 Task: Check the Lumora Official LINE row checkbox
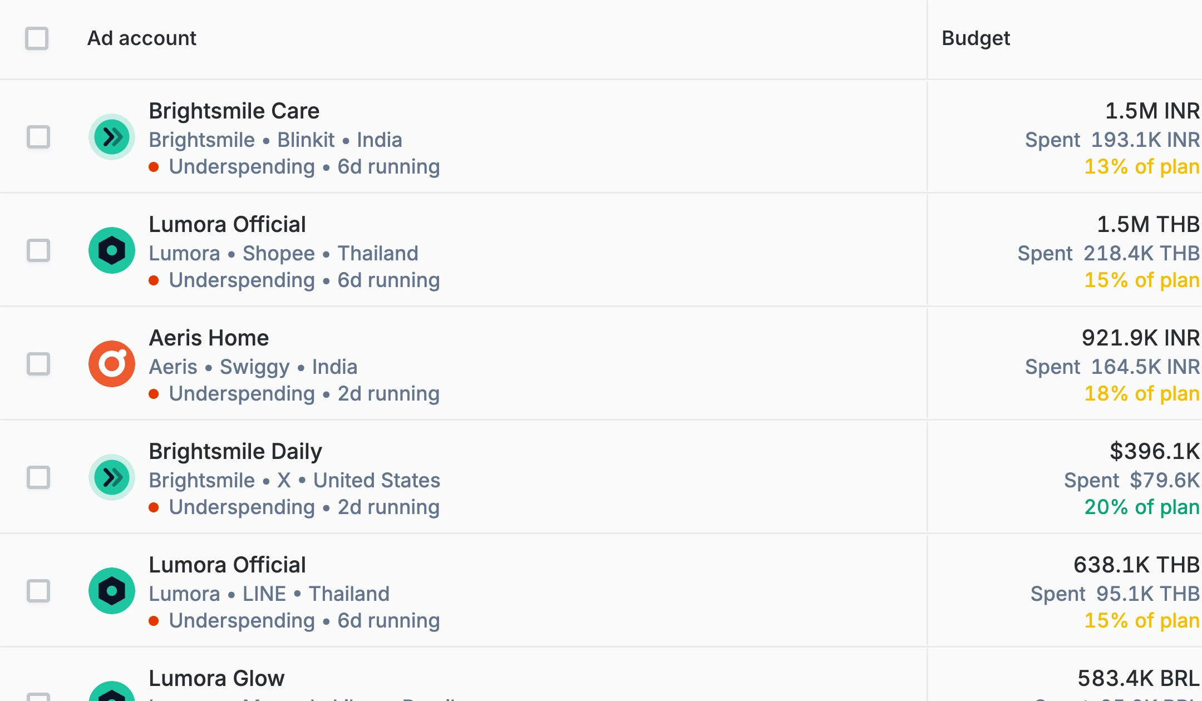coord(38,591)
